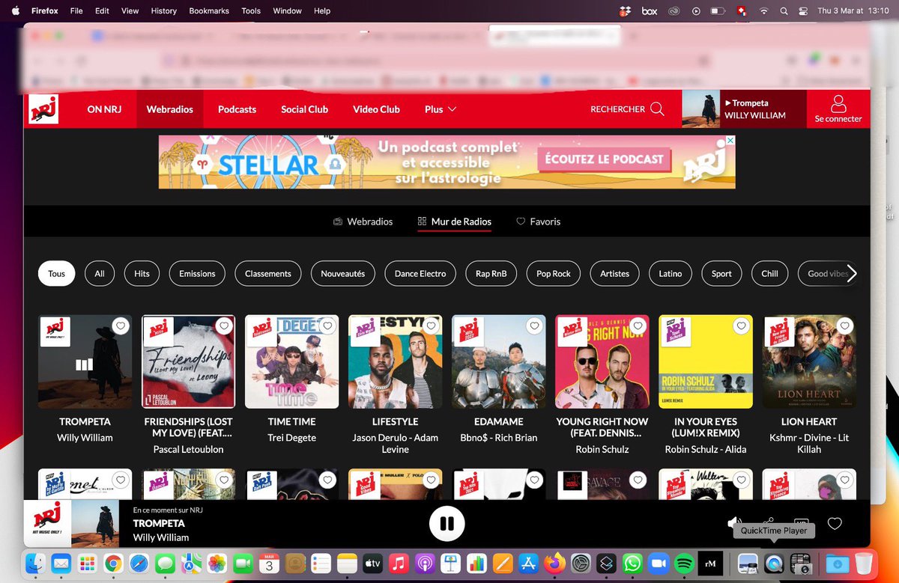Open Creative Cloud in the menu bar

(x=674, y=11)
